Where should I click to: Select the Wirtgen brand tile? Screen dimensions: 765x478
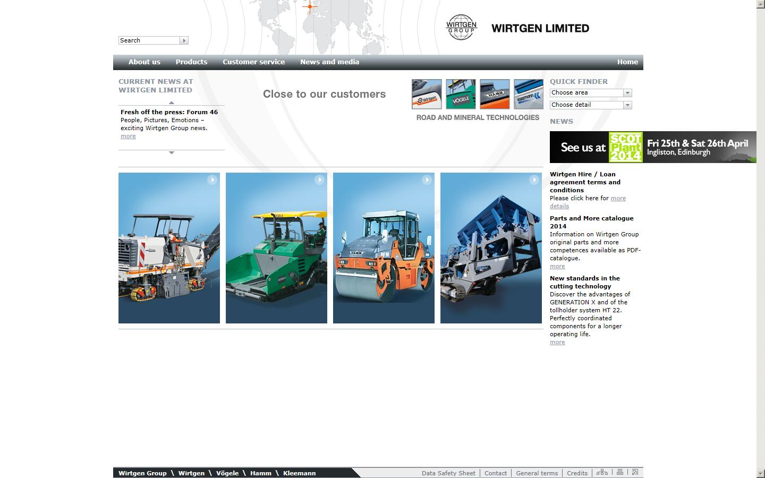pyautogui.click(x=427, y=94)
